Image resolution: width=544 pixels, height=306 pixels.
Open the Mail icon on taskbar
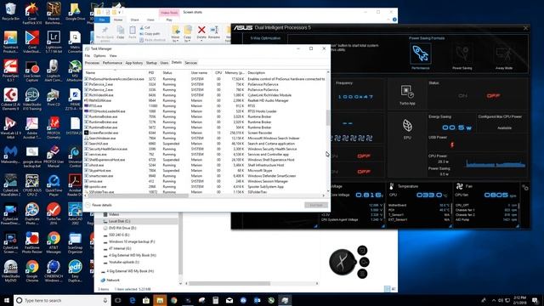(229, 300)
